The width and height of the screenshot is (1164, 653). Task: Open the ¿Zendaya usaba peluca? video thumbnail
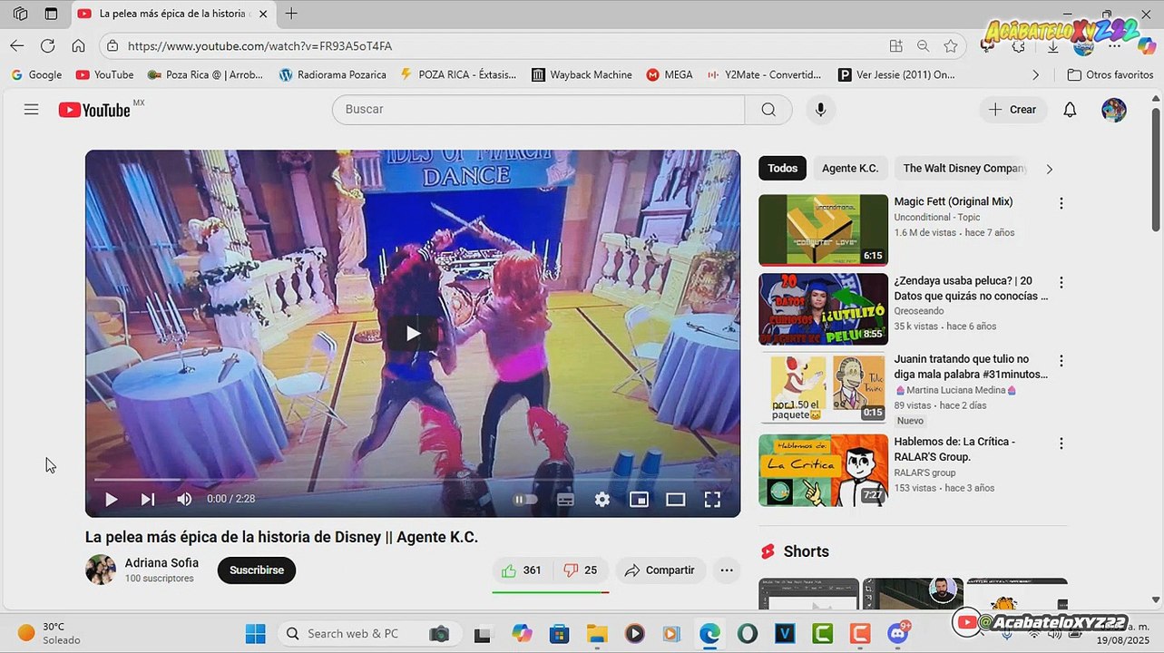(823, 309)
